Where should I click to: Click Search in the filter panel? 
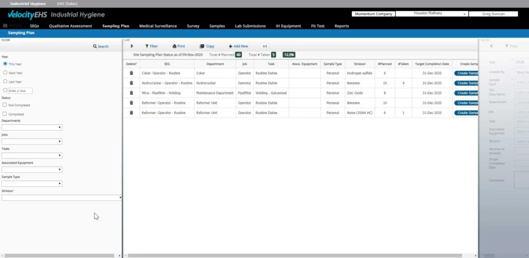click(x=101, y=46)
